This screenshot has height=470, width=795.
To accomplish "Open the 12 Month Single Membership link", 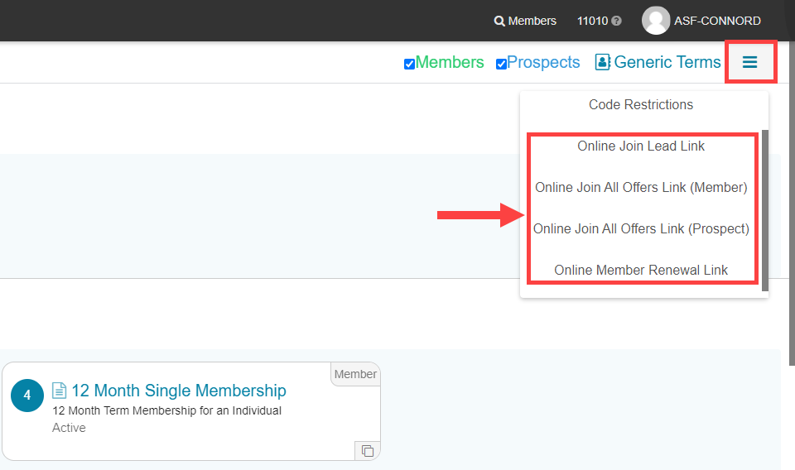I will click(x=179, y=391).
